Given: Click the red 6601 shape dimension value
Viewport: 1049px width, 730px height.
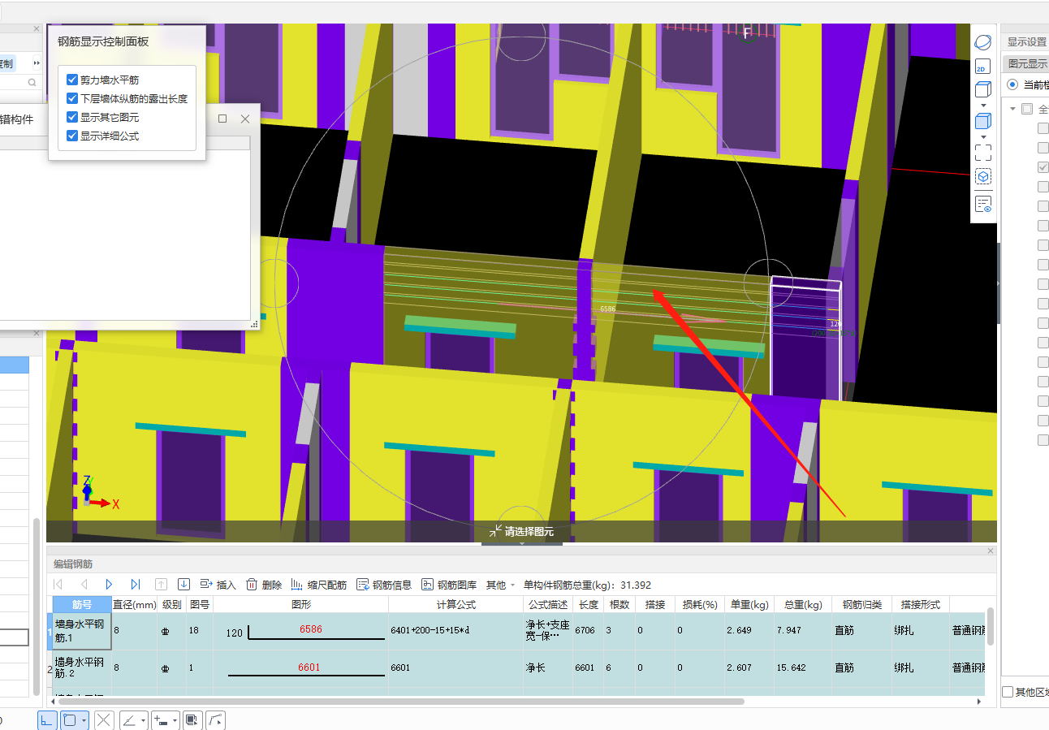Looking at the screenshot, I should [309, 667].
